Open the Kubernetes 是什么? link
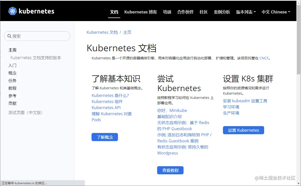 pyautogui.click(x=110, y=95)
